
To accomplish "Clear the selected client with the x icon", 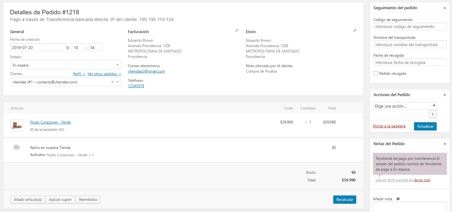I will coord(112,82).
